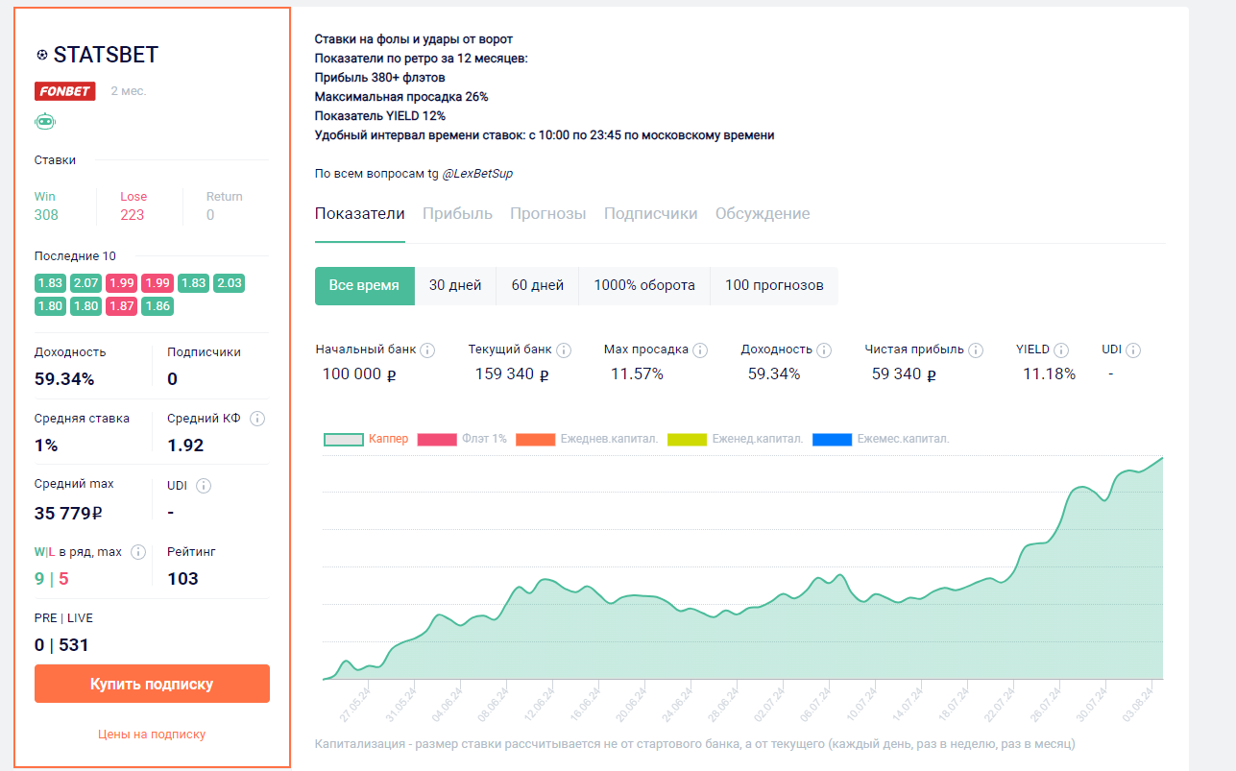Toggle the Каппер chart series legend
Viewport: 1236px width, 771px height.
tap(366, 439)
